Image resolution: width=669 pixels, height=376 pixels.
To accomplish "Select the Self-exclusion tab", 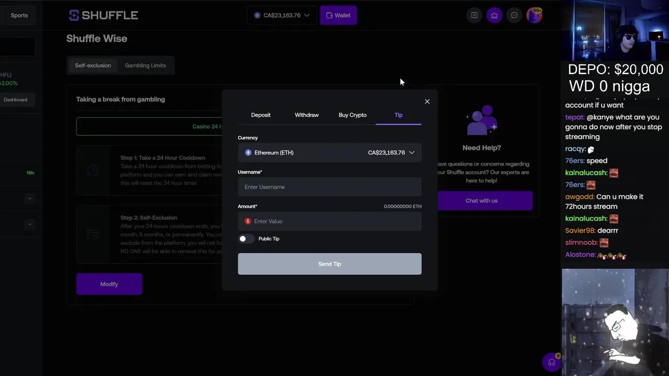I will click(x=93, y=65).
